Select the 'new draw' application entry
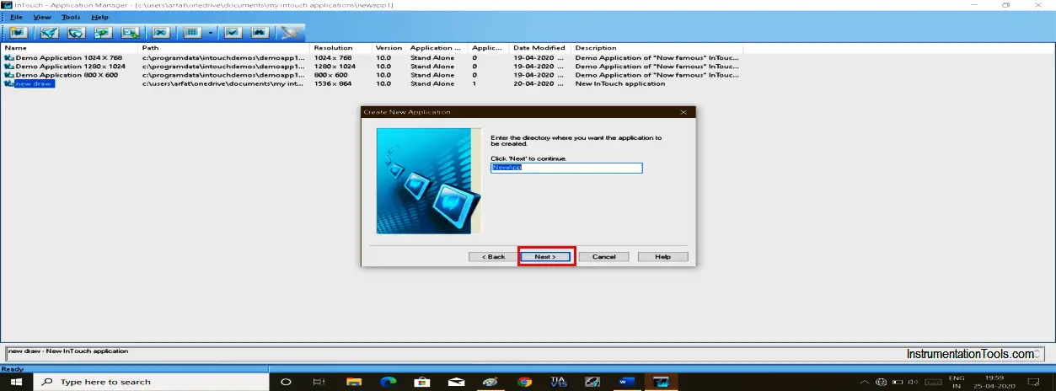 click(35, 83)
